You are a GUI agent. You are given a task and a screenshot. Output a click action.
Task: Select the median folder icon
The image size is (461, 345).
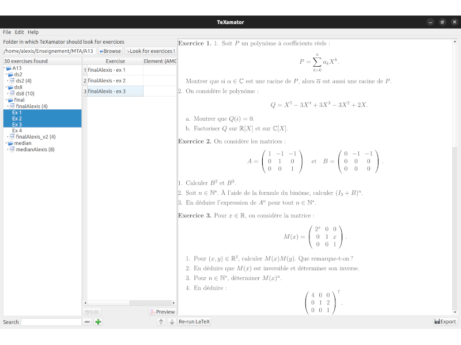(x=10, y=143)
